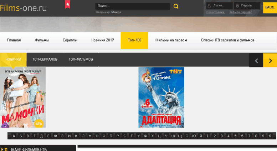
Task: Select letter З in alphabet bar
Action: pos(62,136)
